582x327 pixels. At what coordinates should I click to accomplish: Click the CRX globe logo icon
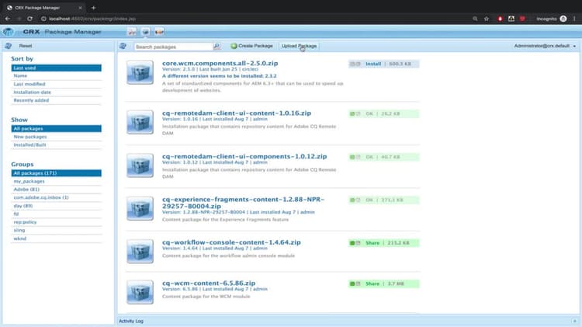click(8, 32)
